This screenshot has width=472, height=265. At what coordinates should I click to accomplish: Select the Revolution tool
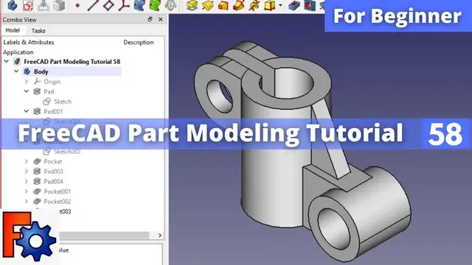207,5
